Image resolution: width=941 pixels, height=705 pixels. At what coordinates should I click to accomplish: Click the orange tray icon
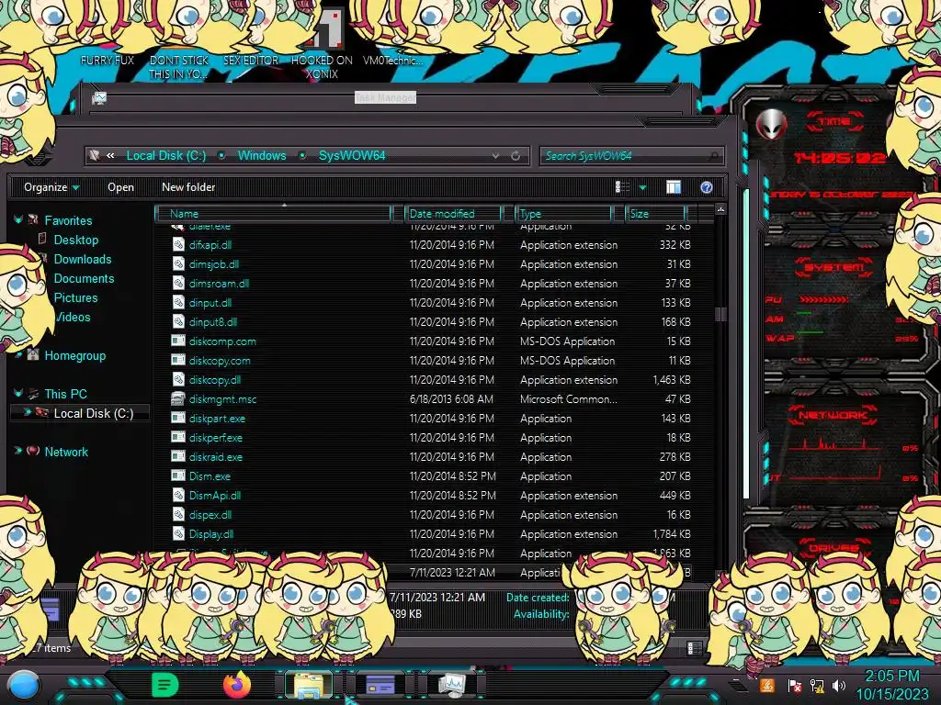767,685
